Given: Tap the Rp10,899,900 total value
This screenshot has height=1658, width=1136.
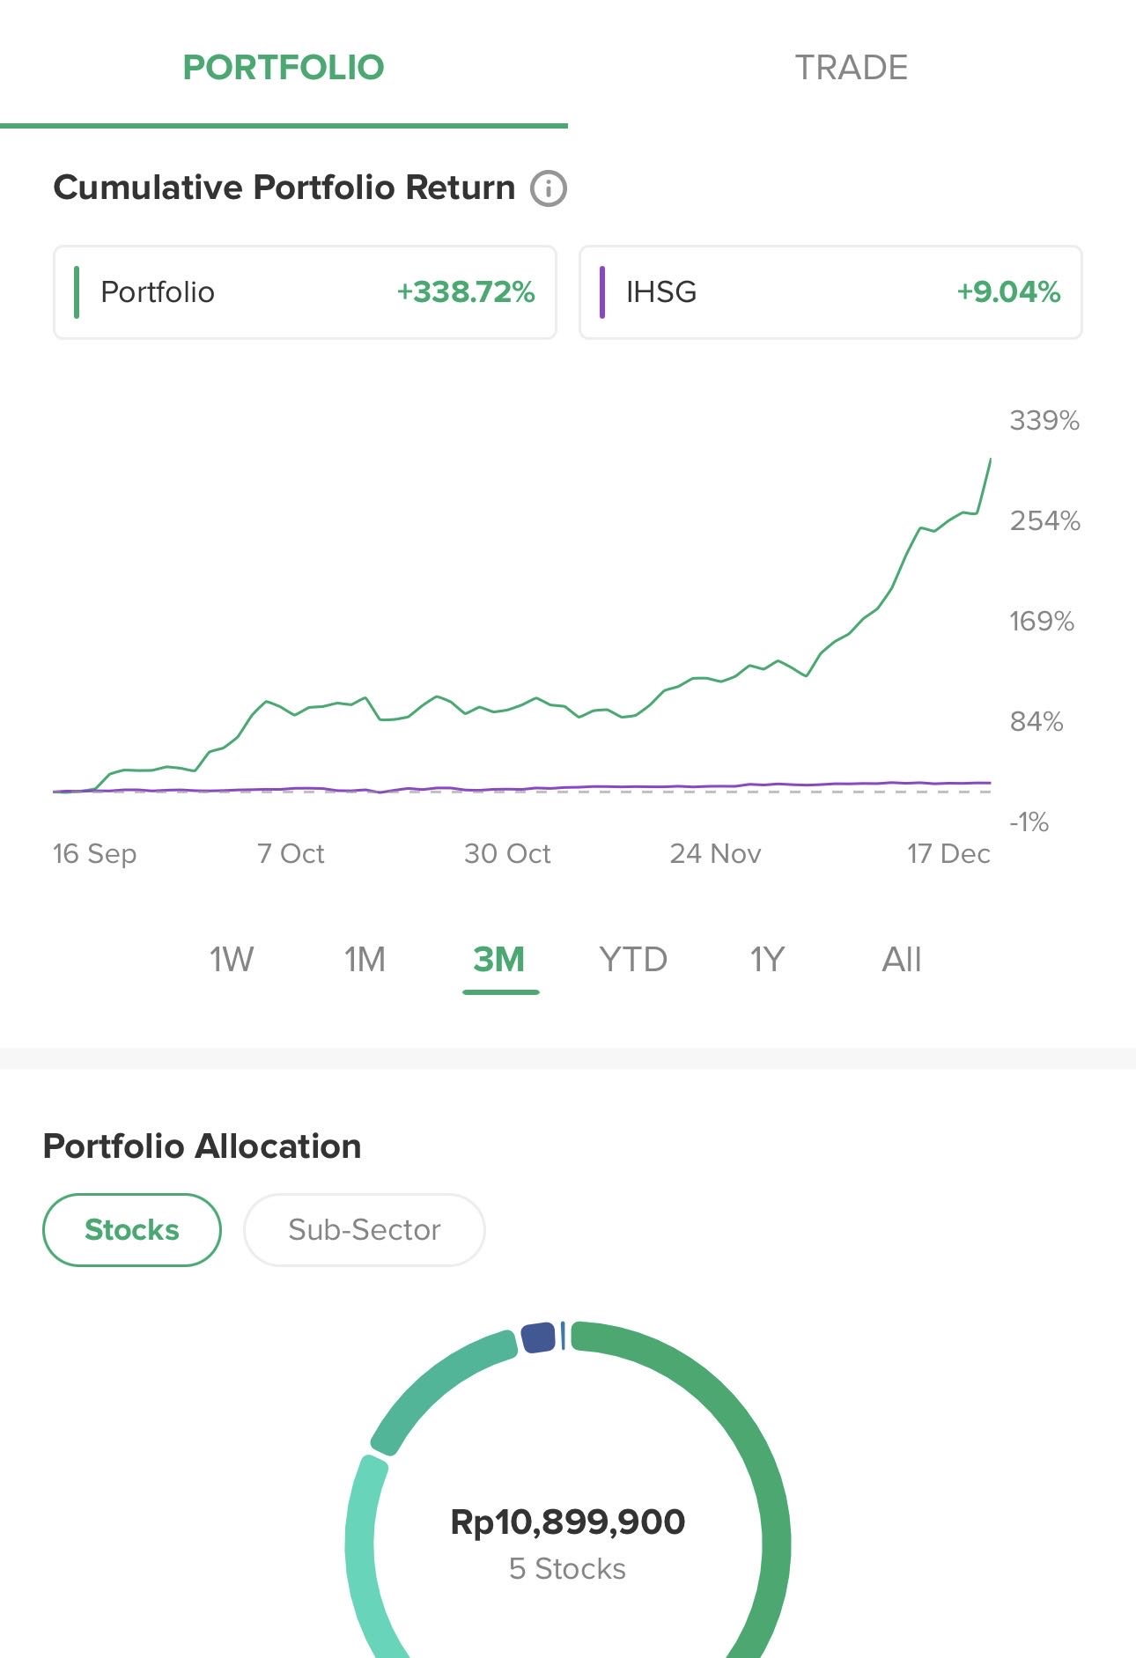Looking at the screenshot, I should click(568, 1522).
